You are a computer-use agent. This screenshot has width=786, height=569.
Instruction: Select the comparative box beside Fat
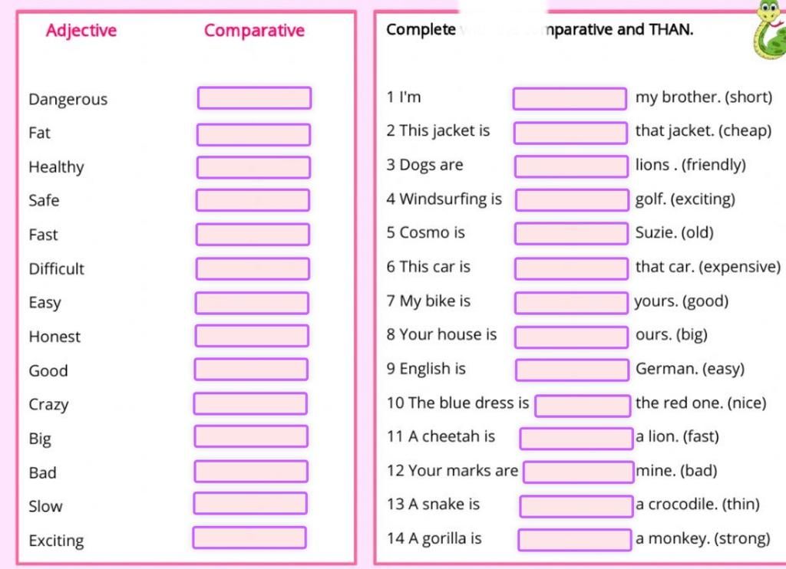click(253, 135)
